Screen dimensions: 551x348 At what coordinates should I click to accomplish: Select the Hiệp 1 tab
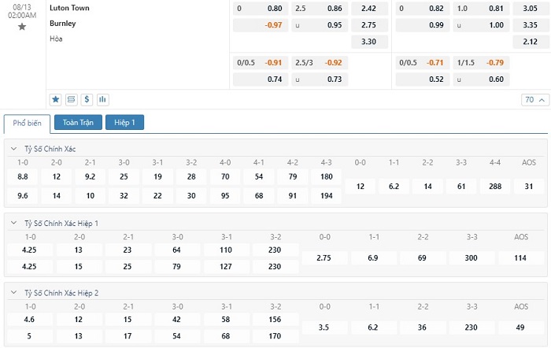pyautogui.click(x=125, y=123)
